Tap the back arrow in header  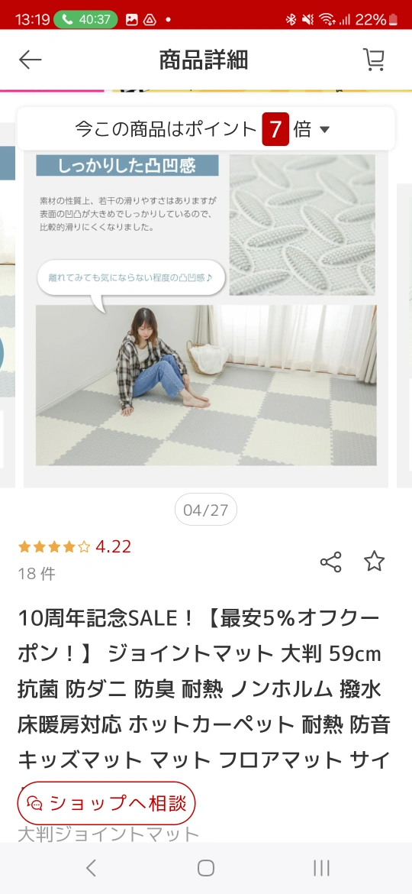31,60
